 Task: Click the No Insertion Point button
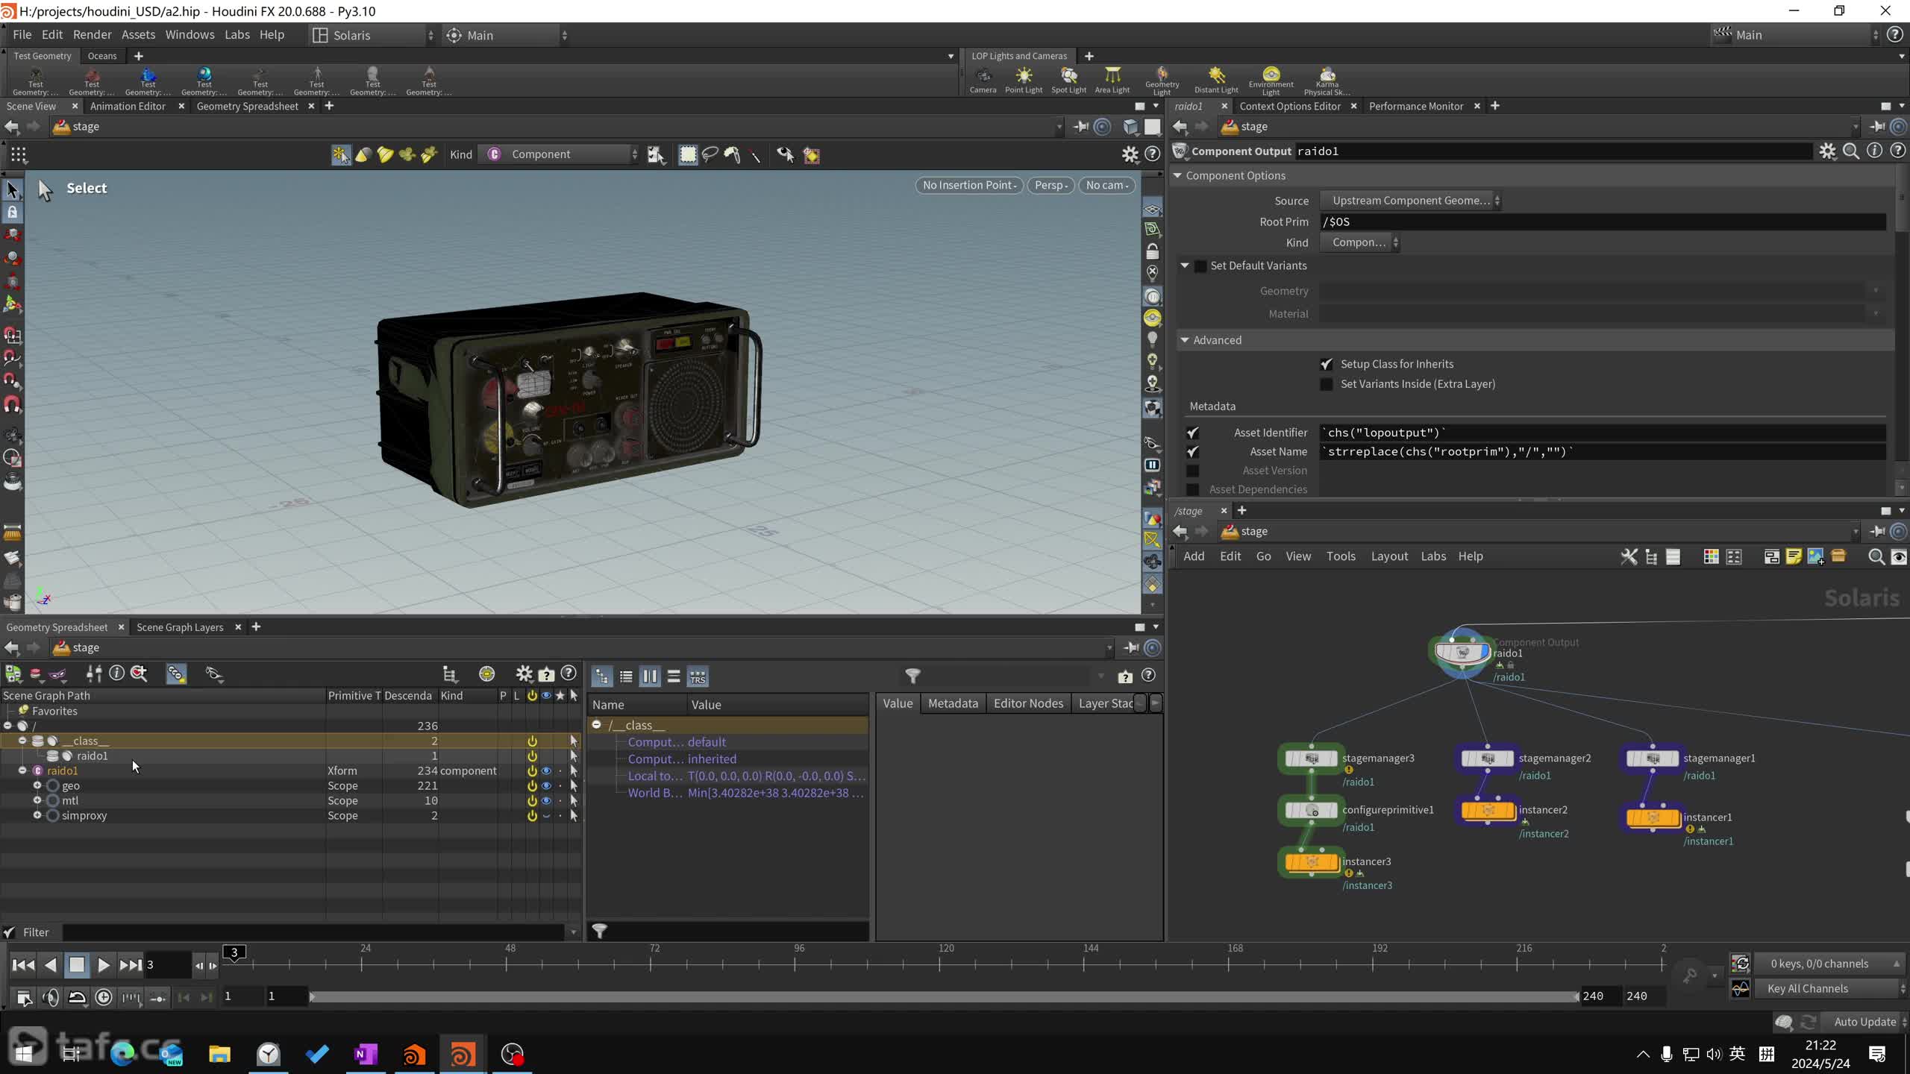tap(969, 186)
